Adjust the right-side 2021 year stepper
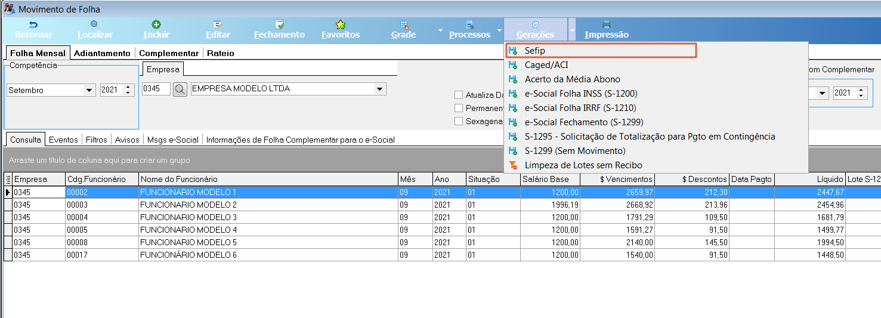 pyautogui.click(x=860, y=93)
